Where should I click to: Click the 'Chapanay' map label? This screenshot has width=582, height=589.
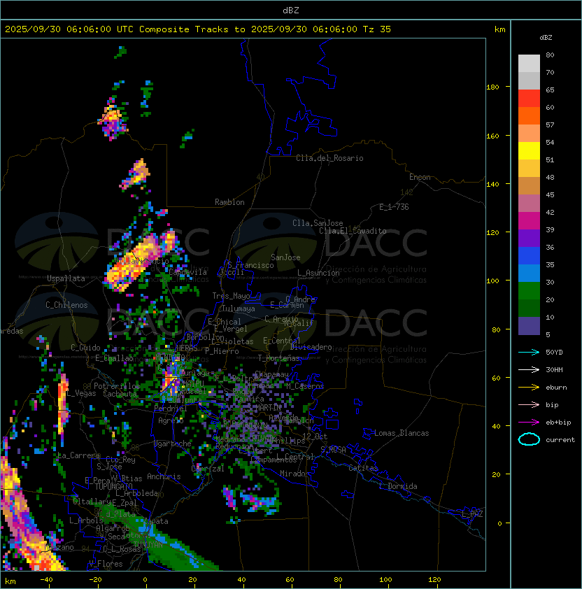(271, 374)
